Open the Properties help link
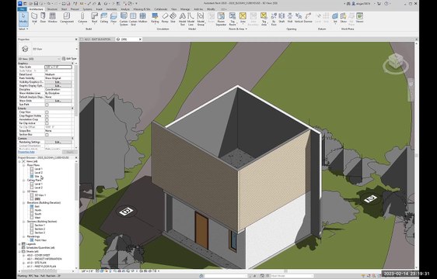The image size is (437, 279). click(26, 152)
